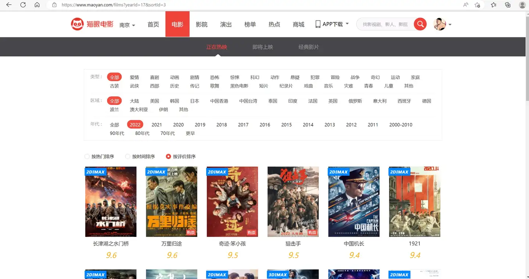529x279 pixels.
Task: Filter genre by 喜剧
Action: [x=155, y=77]
